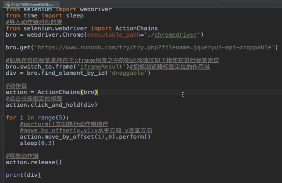
Task: Click 'find_element_by_id' method name
Action: point(73,73)
